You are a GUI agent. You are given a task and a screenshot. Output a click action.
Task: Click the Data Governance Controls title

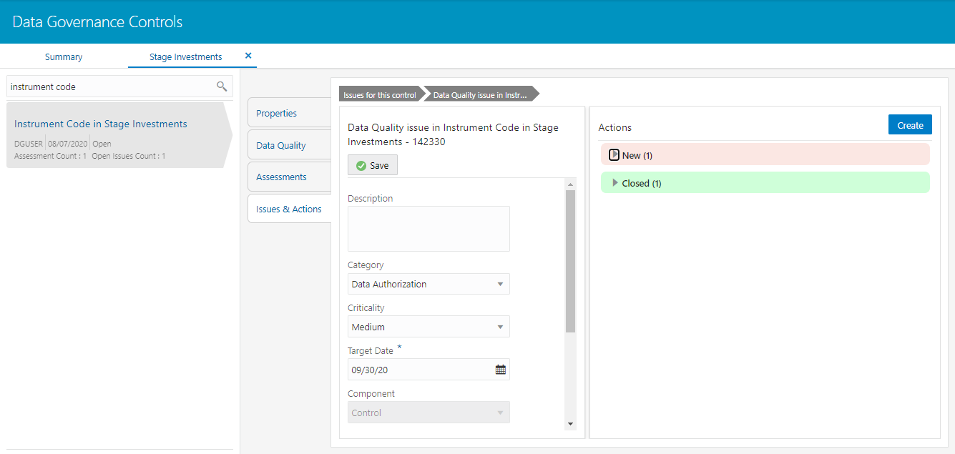tap(97, 22)
